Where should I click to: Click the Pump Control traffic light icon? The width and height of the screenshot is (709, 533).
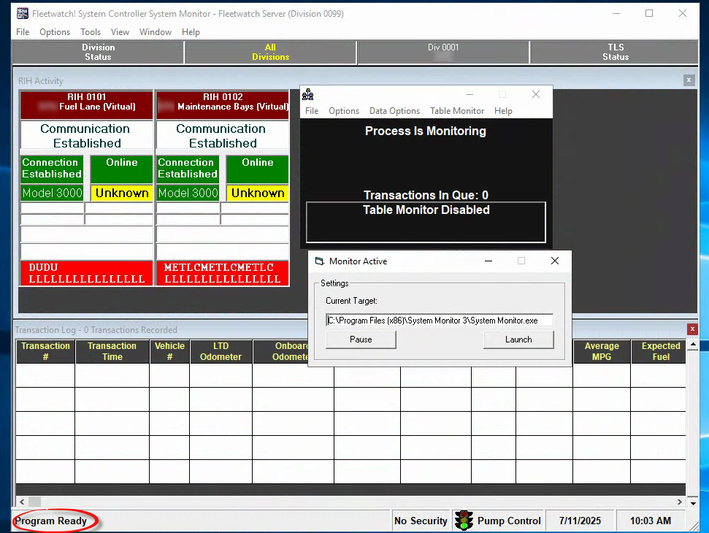point(464,521)
